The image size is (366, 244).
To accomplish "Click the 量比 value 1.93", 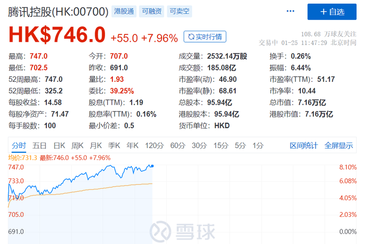I will pos(117,79).
